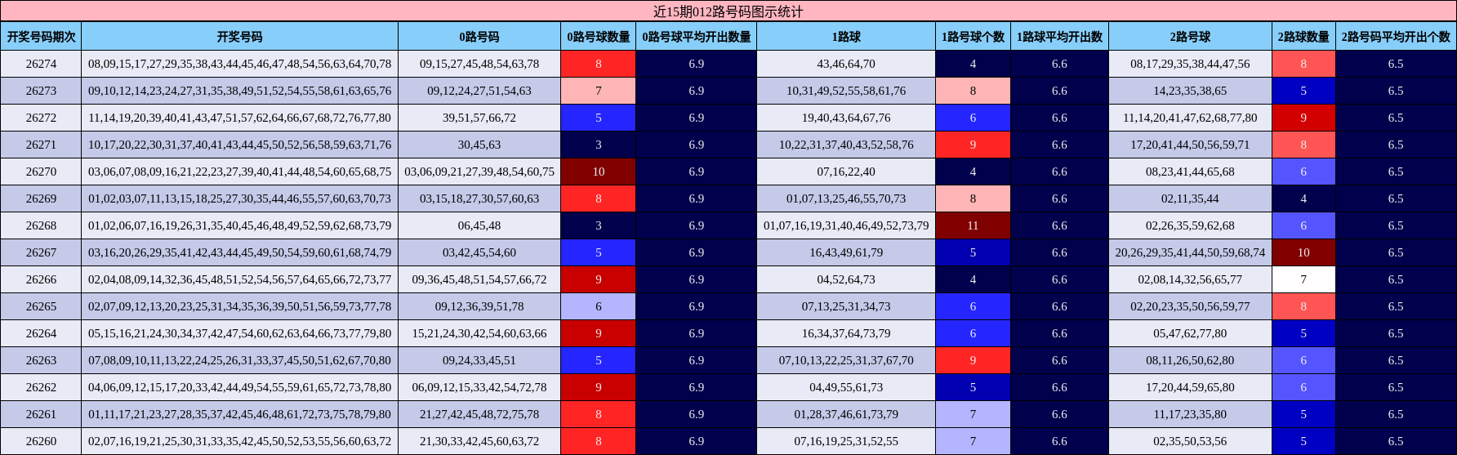Click lavender 0路 count 6 in row 26265
Image resolution: width=1457 pixels, height=455 pixels.
(599, 306)
